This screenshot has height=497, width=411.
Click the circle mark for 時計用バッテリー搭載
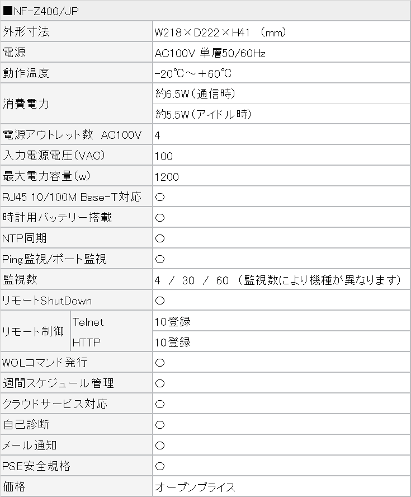(159, 218)
